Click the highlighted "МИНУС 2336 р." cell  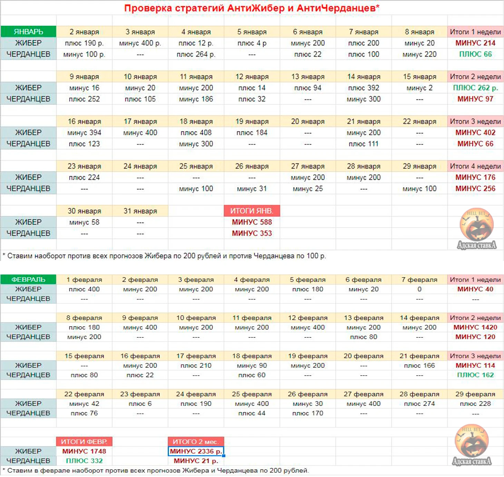pyautogui.click(x=196, y=451)
